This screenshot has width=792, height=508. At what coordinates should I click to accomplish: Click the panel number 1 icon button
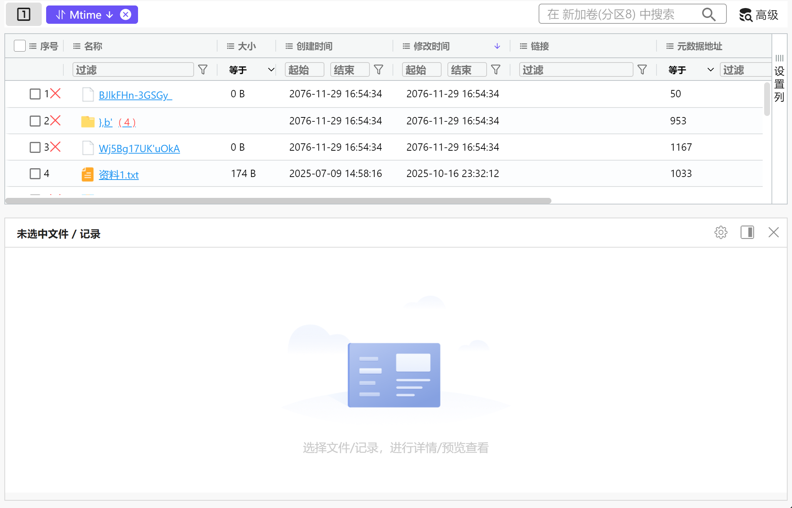(x=24, y=15)
